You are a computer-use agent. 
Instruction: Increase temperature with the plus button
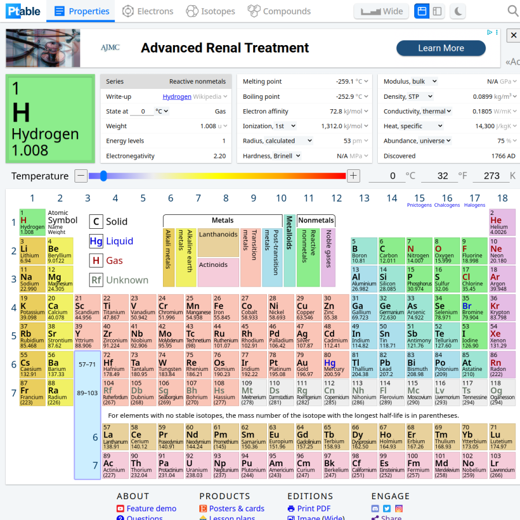(354, 176)
